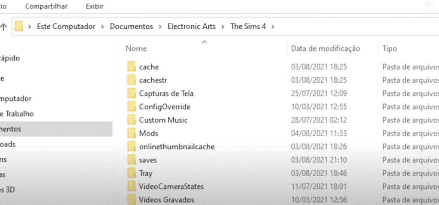This screenshot has width=439, height=205.
Task: Select the Custom Music folder icon
Action: [x=131, y=120]
